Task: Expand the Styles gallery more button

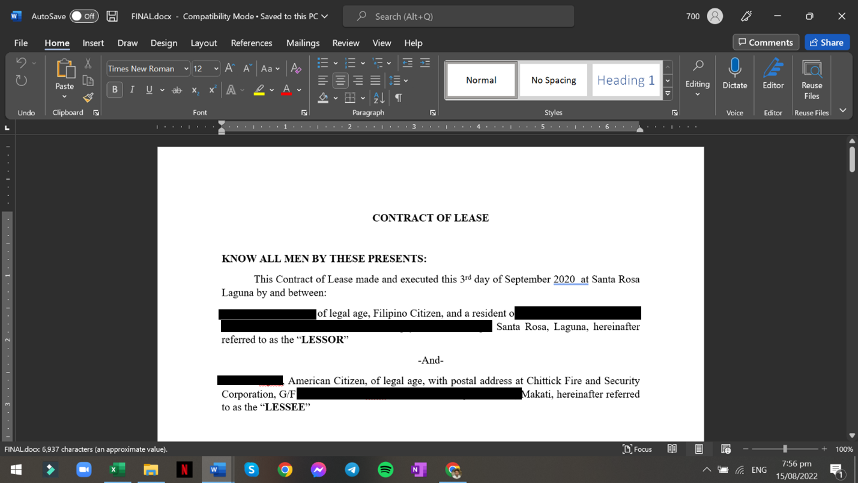Action: [x=668, y=94]
